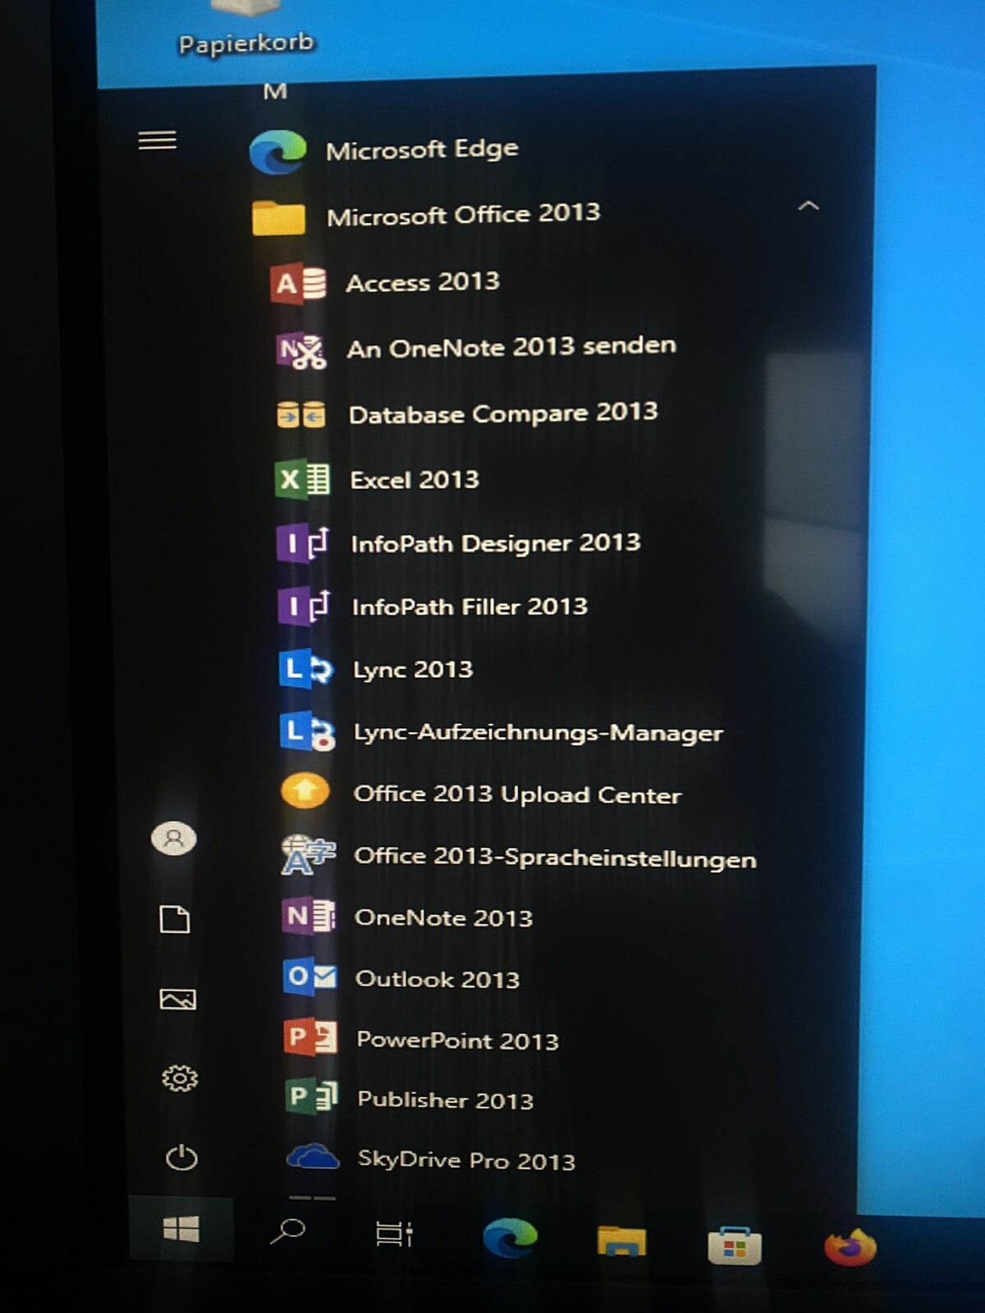Click the Office 2013-Spracheinstellungen icon

pyautogui.click(x=308, y=855)
